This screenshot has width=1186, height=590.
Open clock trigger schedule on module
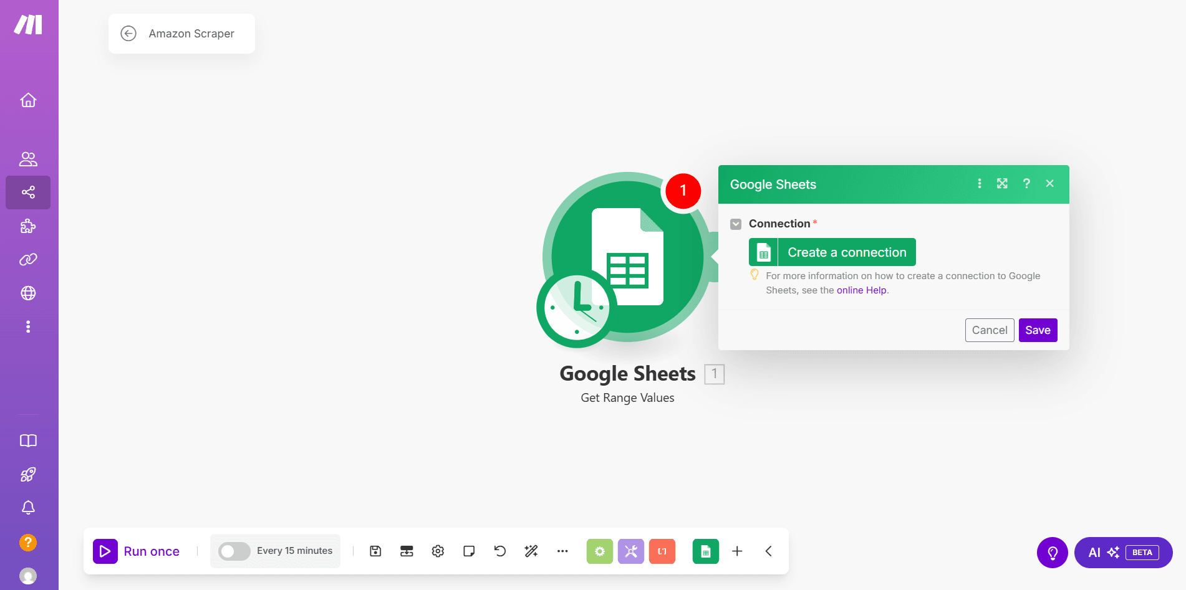click(576, 308)
